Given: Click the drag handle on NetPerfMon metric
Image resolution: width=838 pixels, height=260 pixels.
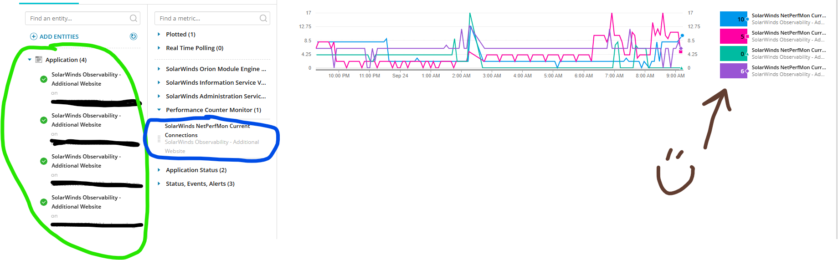Looking at the screenshot, I should point(159,138).
